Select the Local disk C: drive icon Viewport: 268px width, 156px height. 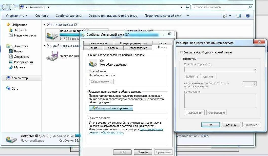pos(52,35)
